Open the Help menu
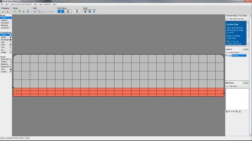Image resolution: width=252 pixels, height=141 pixels. coord(55,4)
